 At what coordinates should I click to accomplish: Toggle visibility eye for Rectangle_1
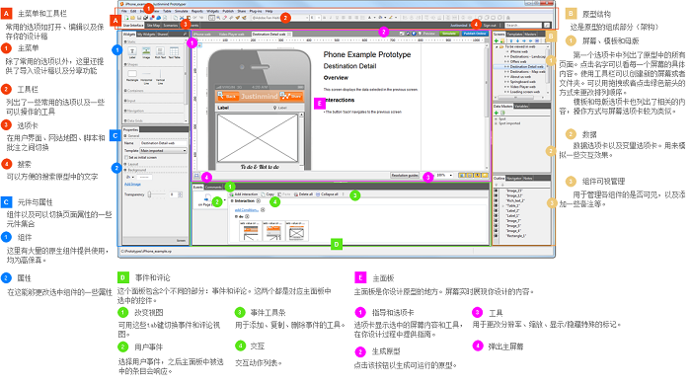tap(496, 236)
